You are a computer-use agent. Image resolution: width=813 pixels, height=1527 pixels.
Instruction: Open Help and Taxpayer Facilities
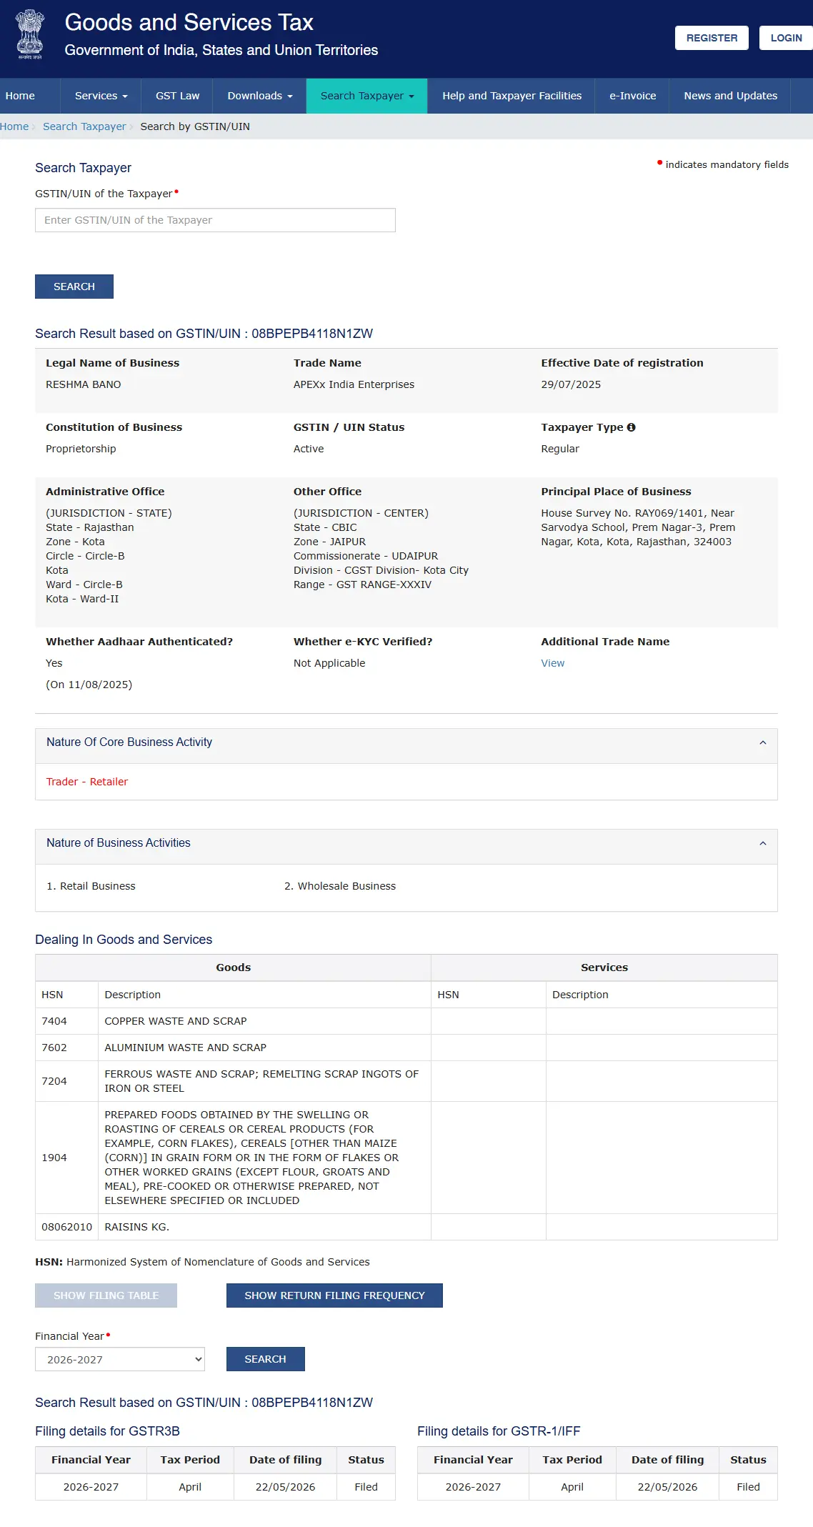coord(512,96)
